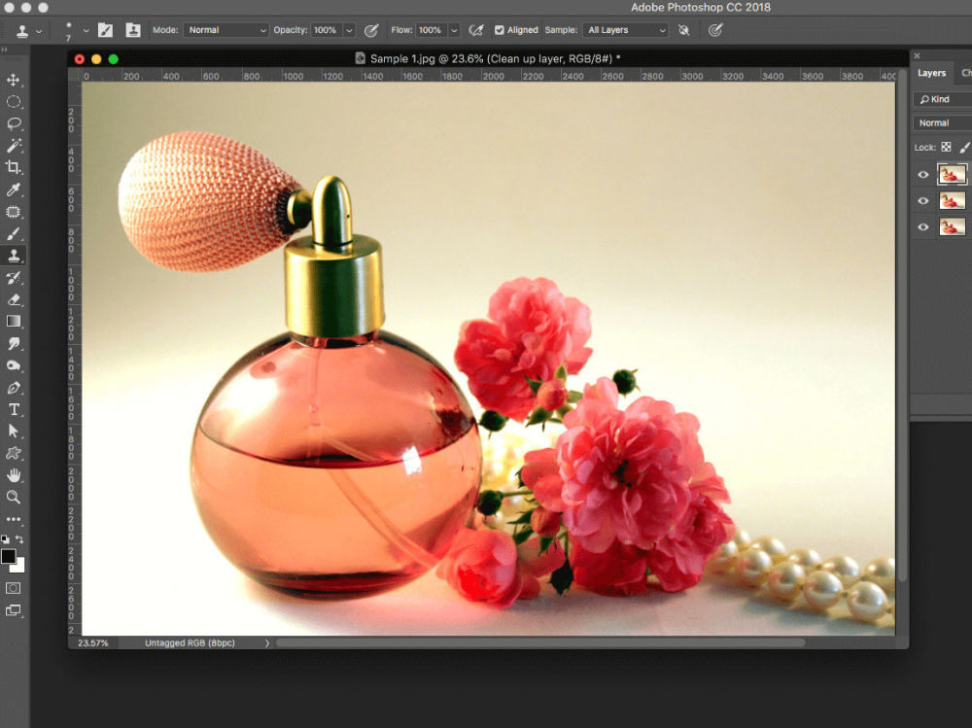Select the Gradient tool
This screenshot has width=972, height=728.
pyautogui.click(x=13, y=321)
